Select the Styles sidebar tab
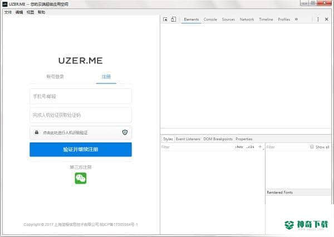This screenshot has height=237, width=334. pos(168,139)
